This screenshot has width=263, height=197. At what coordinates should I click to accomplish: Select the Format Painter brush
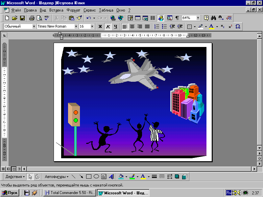(79, 18)
